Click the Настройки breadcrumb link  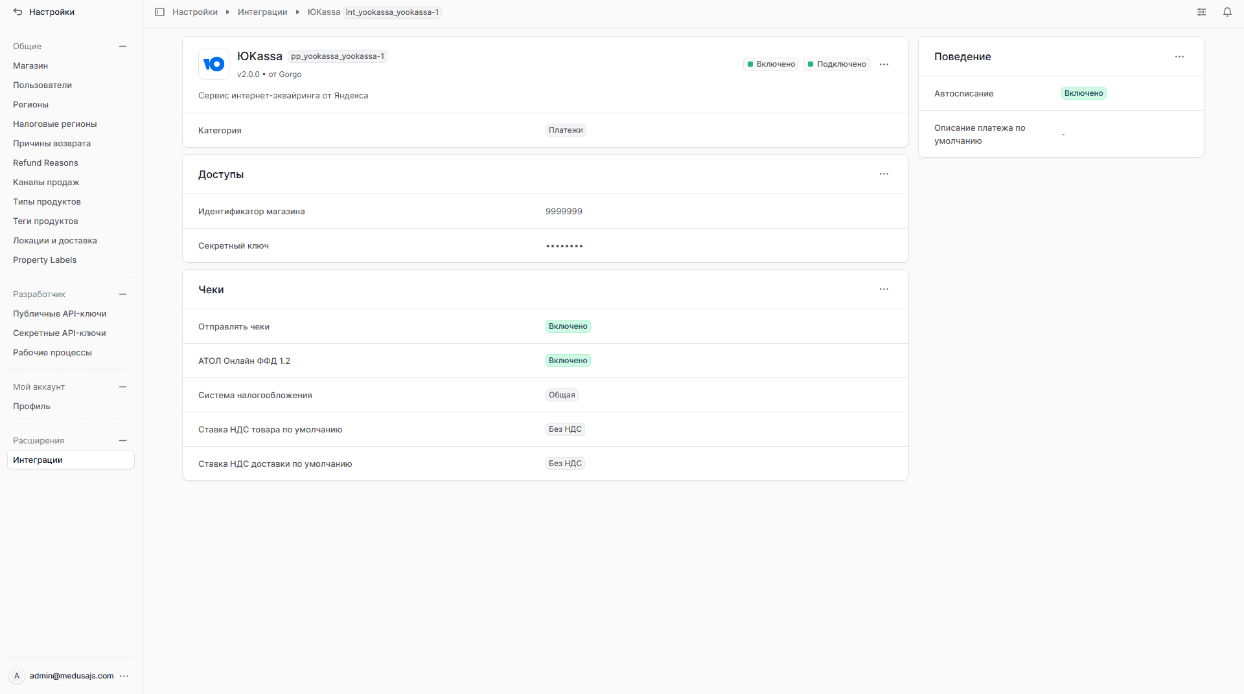(x=195, y=12)
